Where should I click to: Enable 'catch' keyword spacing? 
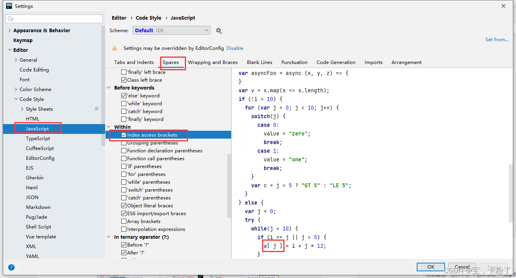124,112
